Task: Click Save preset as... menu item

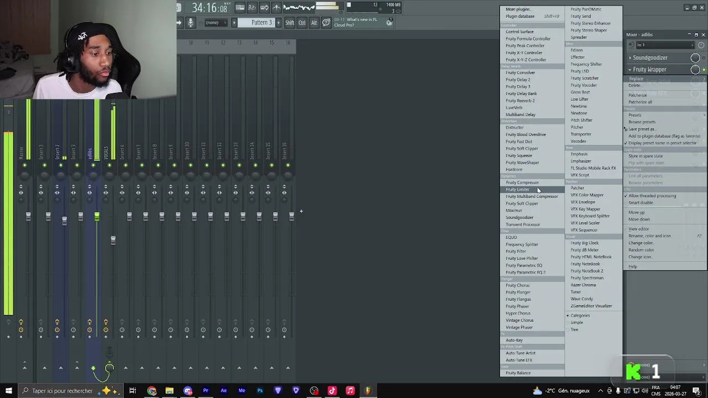Action: click(665, 129)
